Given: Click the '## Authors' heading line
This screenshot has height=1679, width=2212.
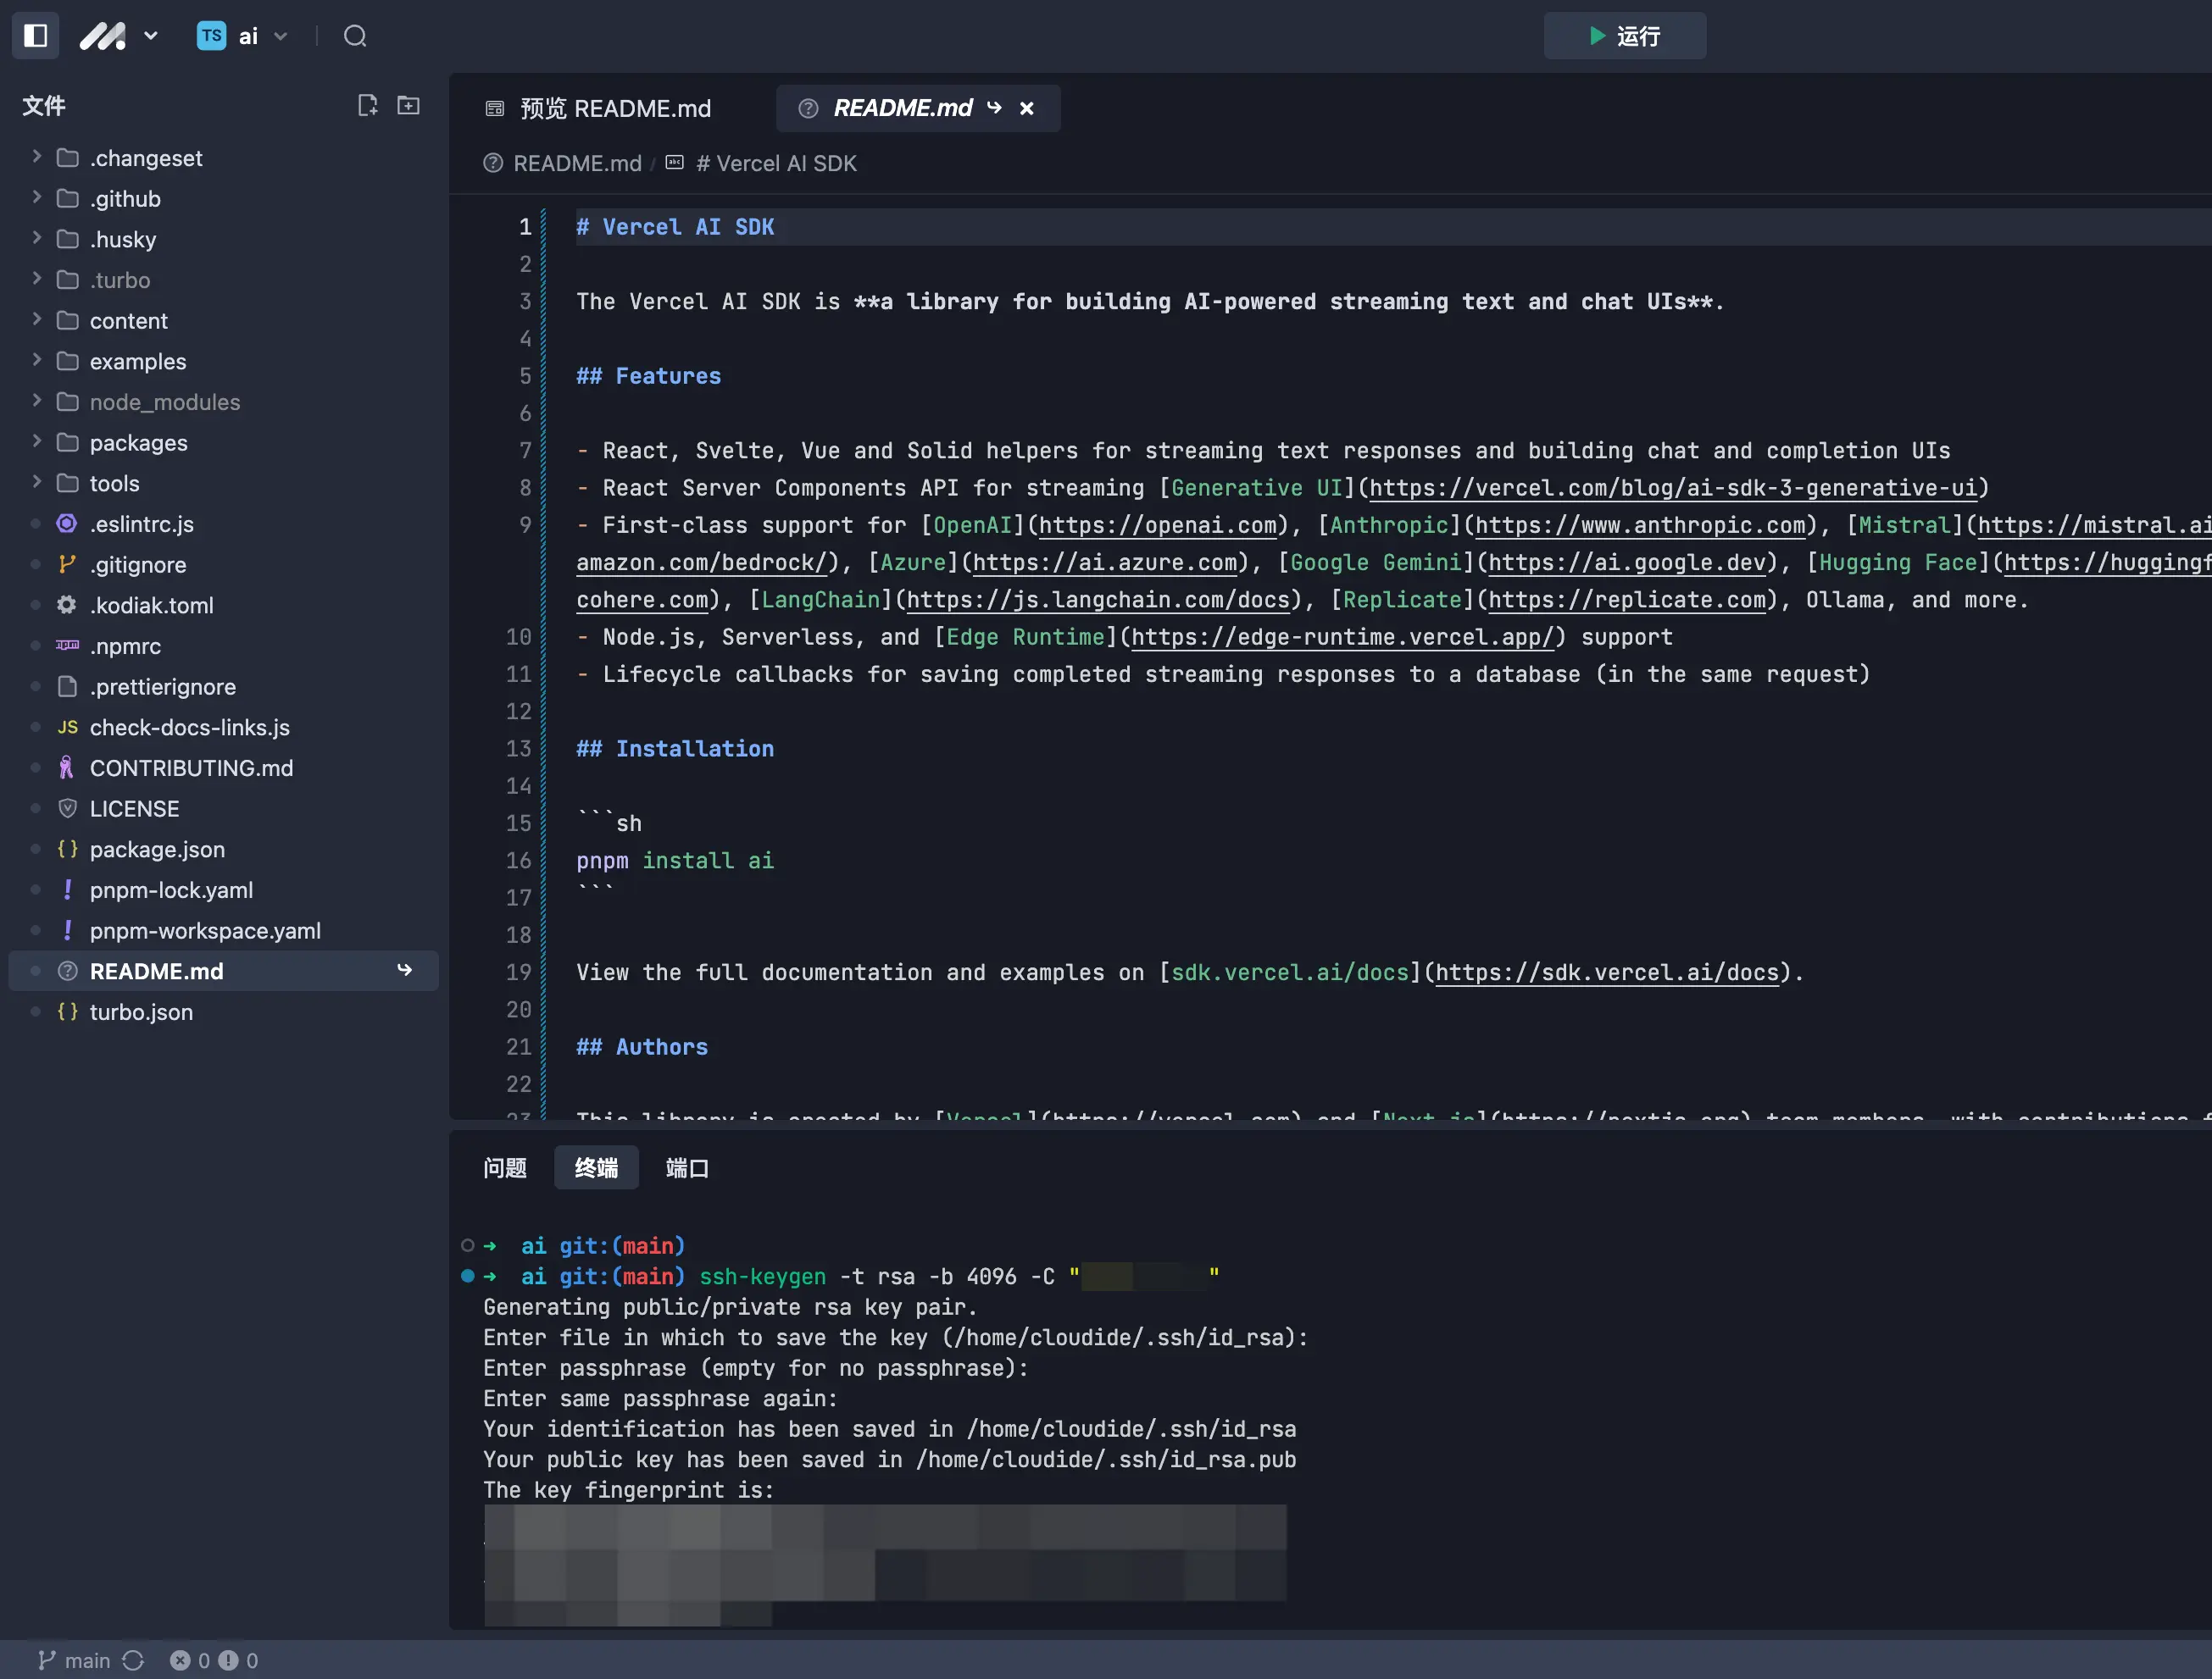Looking at the screenshot, I should (642, 1046).
